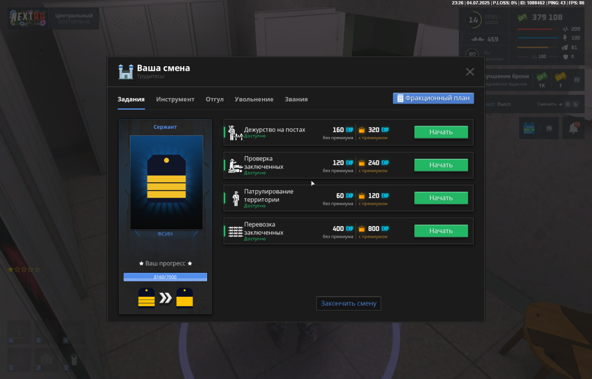592x379 pixels.
Task: Click the Закончить смену button
Action: pos(349,303)
